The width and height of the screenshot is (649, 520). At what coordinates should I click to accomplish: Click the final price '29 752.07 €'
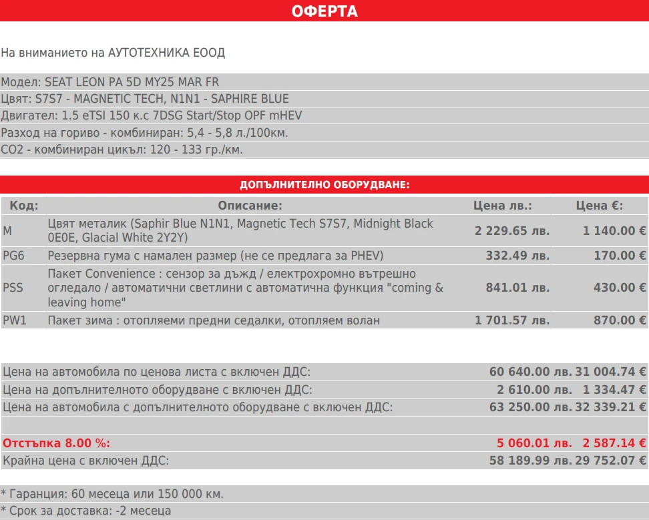click(610, 461)
